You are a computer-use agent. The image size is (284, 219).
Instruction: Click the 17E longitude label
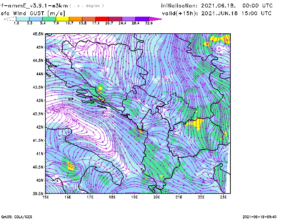tap(90, 197)
